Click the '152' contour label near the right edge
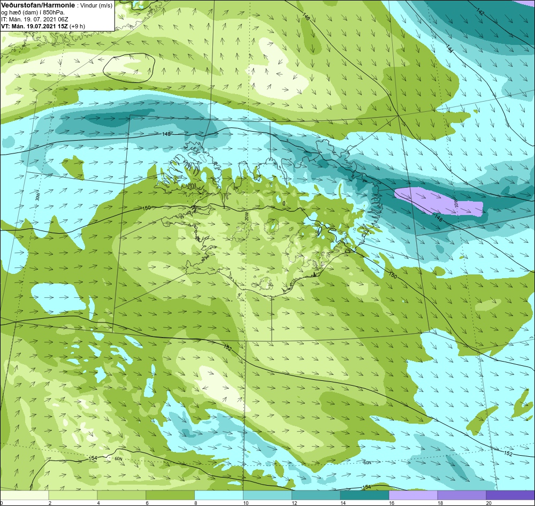The height and width of the screenshot is (506, 535). click(x=508, y=453)
